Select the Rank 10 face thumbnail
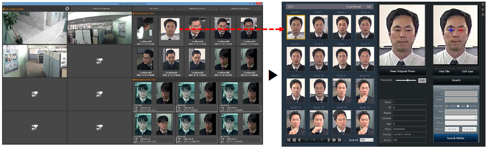The image size is (488, 150). pos(319,91)
